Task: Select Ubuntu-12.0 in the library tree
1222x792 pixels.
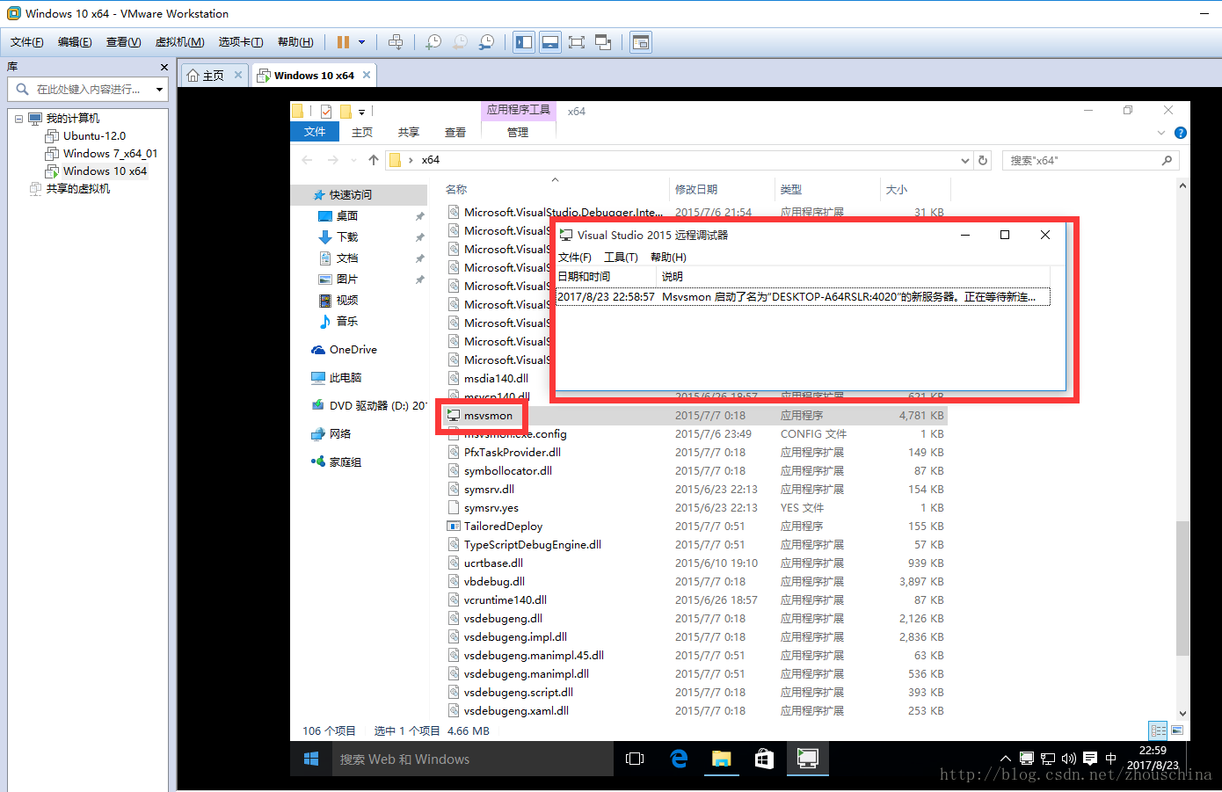Action: coord(94,136)
